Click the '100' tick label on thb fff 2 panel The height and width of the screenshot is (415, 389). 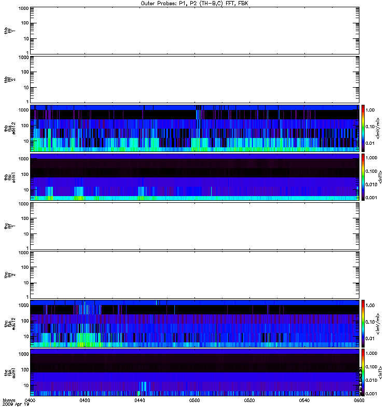(x=25, y=72)
